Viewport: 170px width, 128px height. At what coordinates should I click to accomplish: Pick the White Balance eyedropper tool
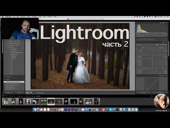click(138, 48)
